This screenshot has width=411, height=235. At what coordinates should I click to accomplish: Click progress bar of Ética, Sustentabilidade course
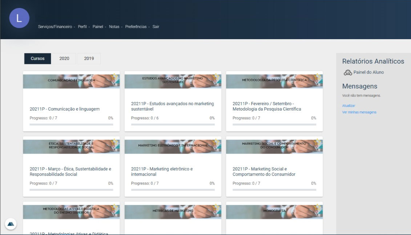(x=71, y=190)
